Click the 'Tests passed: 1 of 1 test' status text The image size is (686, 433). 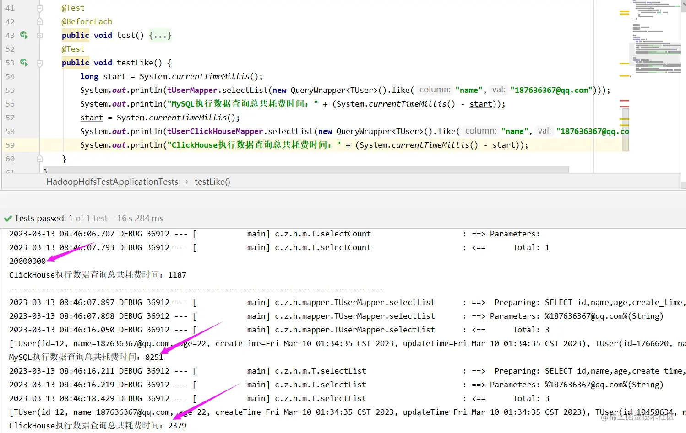point(61,218)
